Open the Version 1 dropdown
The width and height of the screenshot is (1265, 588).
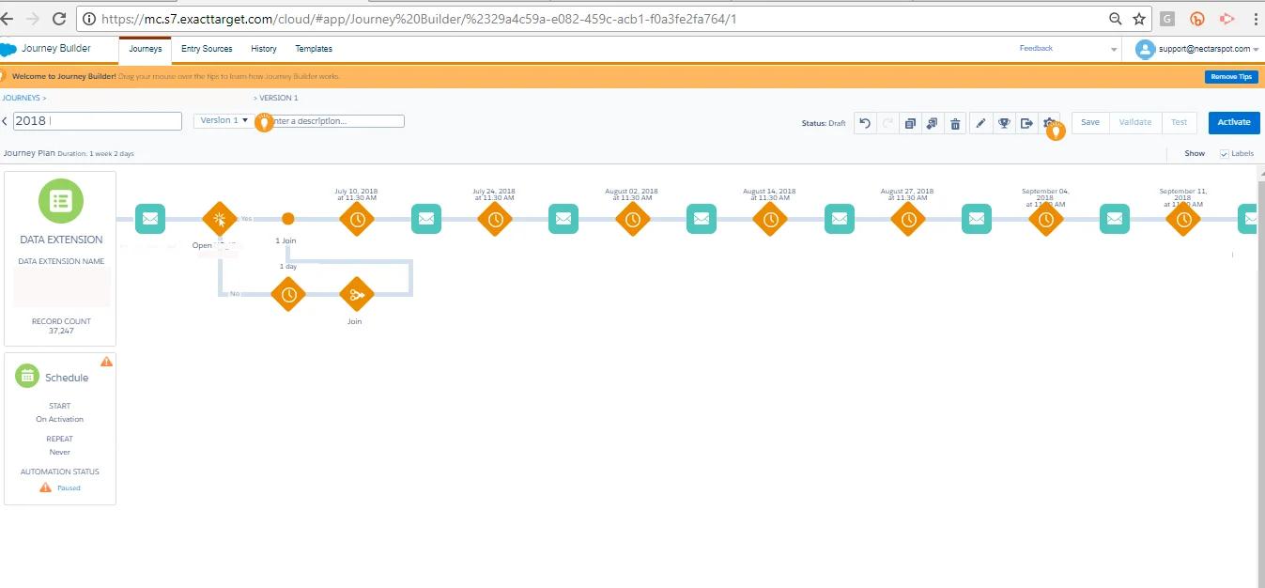[224, 120]
